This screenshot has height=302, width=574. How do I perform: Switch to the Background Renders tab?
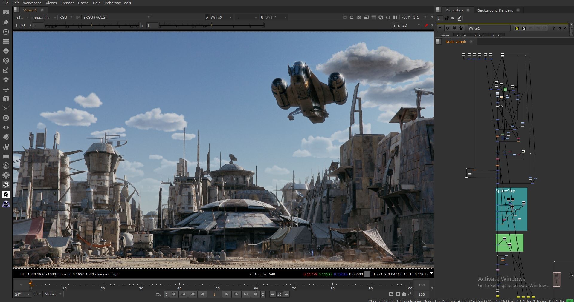coord(495,10)
